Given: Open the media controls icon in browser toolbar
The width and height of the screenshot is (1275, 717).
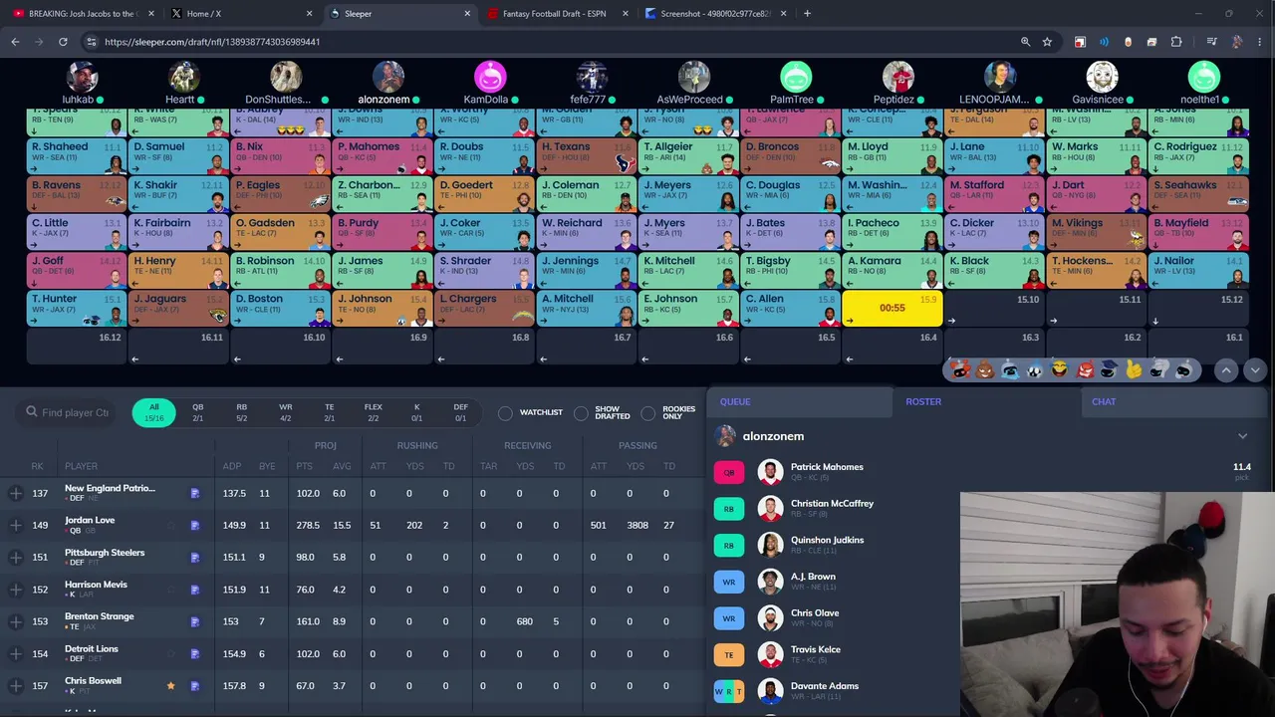Looking at the screenshot, I should (1211, 42).
